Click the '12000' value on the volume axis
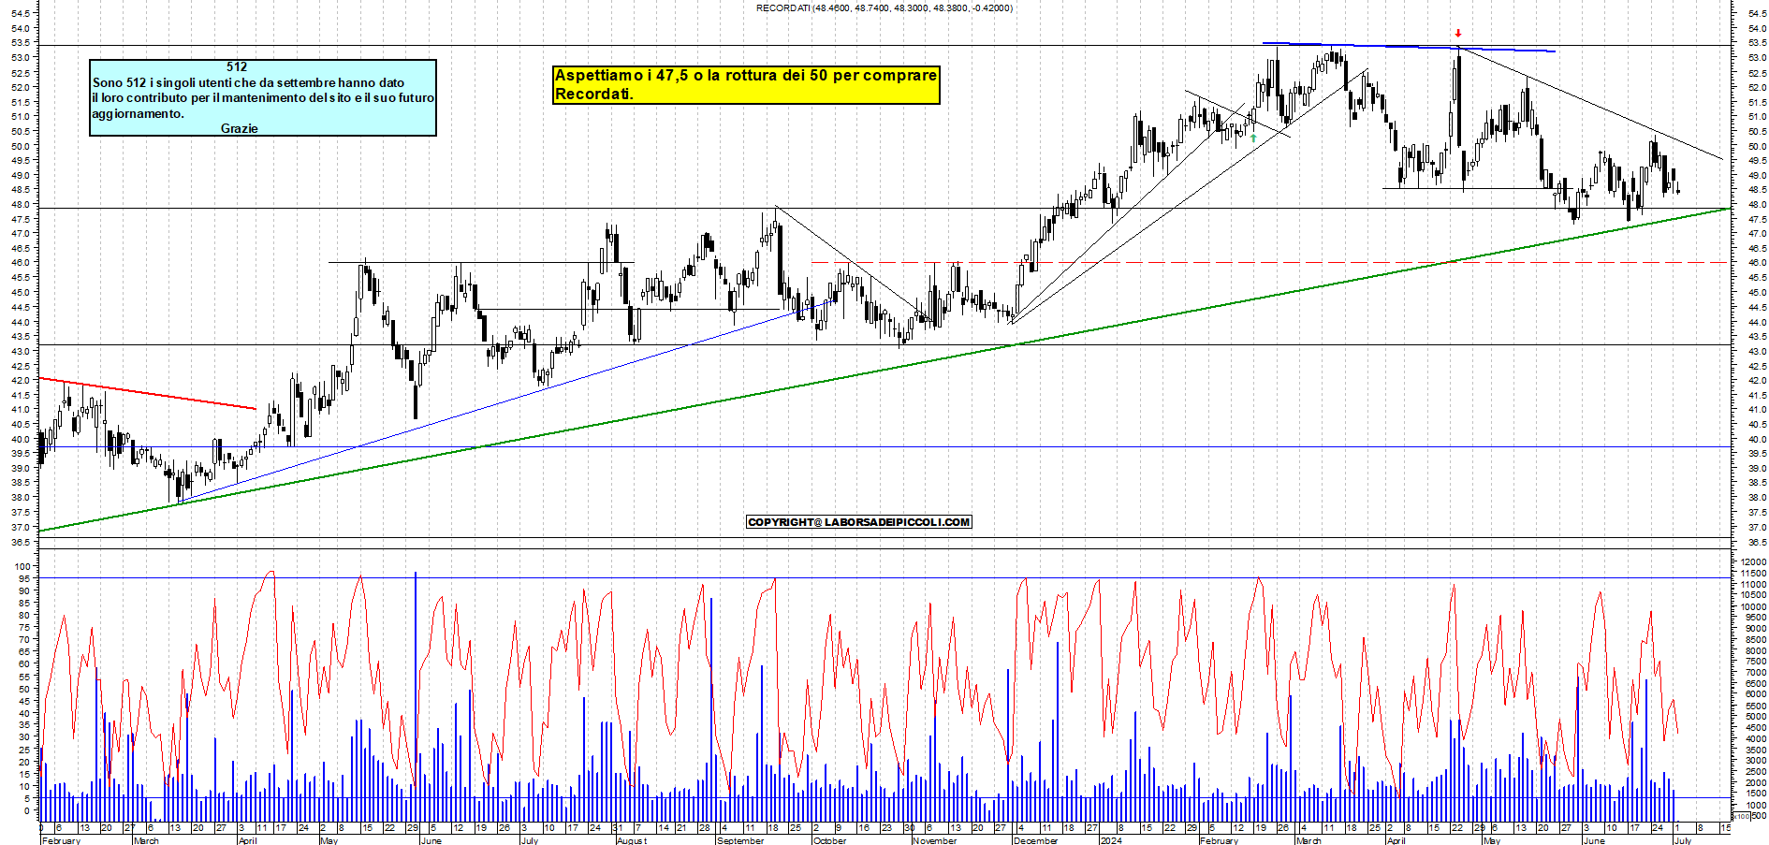1769x845 pixels. coord(1754,562)
